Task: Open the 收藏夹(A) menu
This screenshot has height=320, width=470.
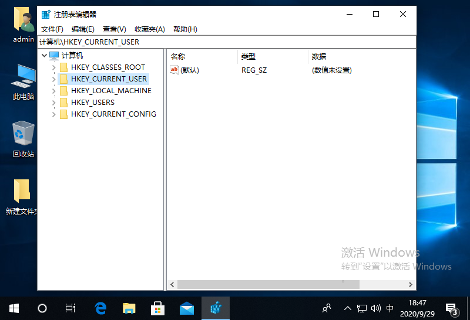Action: (150, 29)
